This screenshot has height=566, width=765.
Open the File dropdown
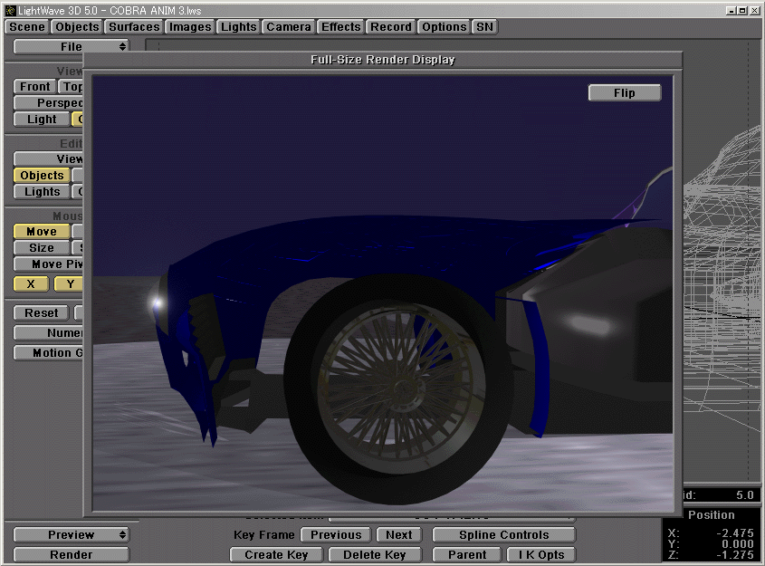coord(72,45)
